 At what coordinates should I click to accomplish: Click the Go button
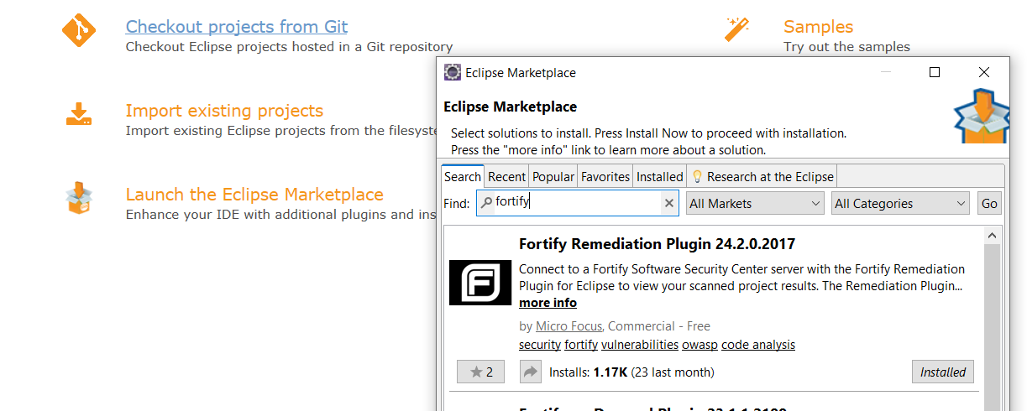tap(989, 203)
